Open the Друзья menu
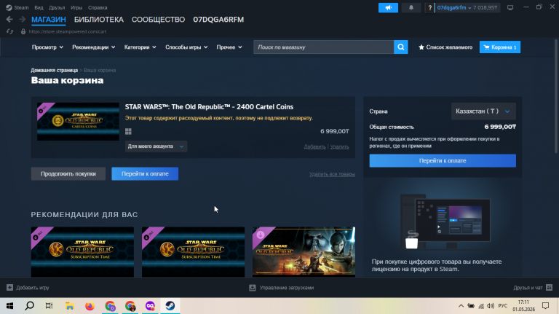 click(57, 7)
